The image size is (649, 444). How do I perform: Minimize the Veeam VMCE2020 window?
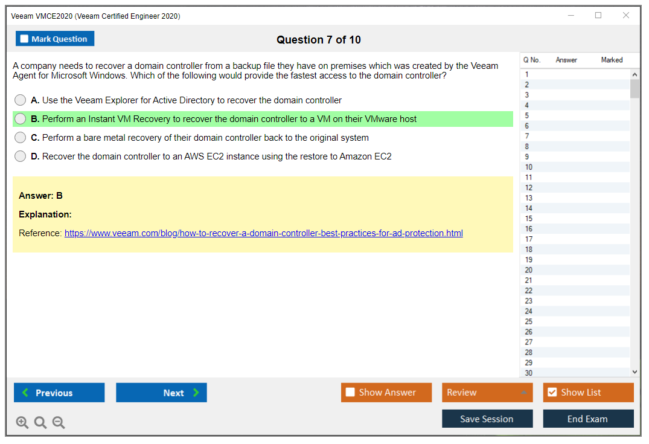click(x=571, y=16)
